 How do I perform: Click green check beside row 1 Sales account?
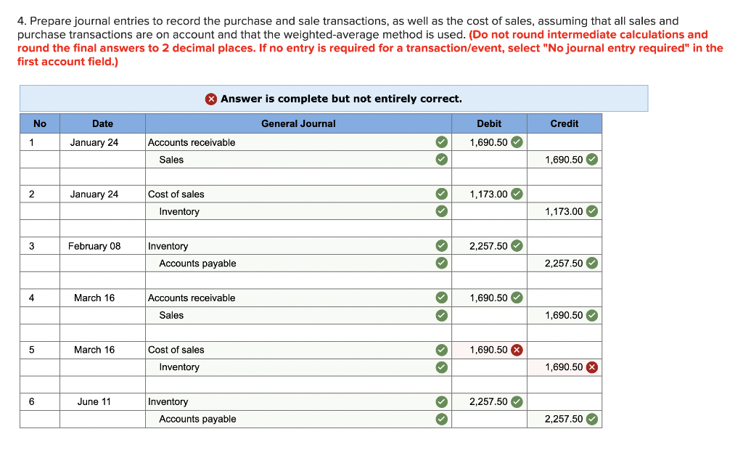pyautogui.click(x=442, y=160)
